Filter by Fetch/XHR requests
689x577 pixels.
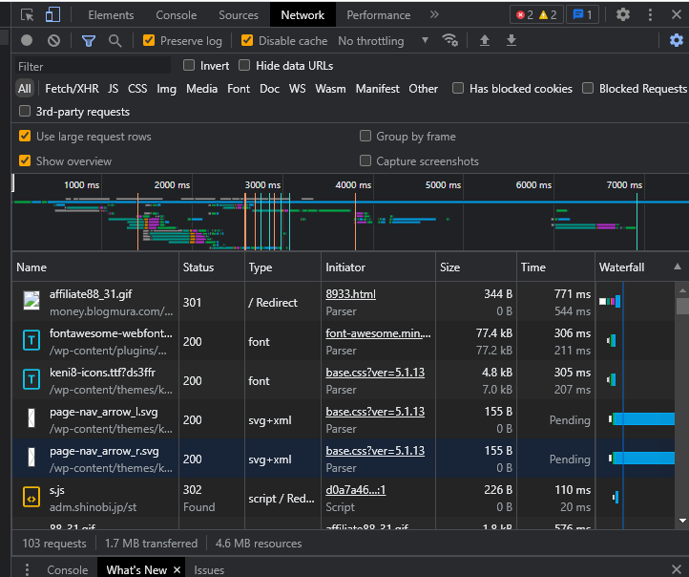click(73, 89)
